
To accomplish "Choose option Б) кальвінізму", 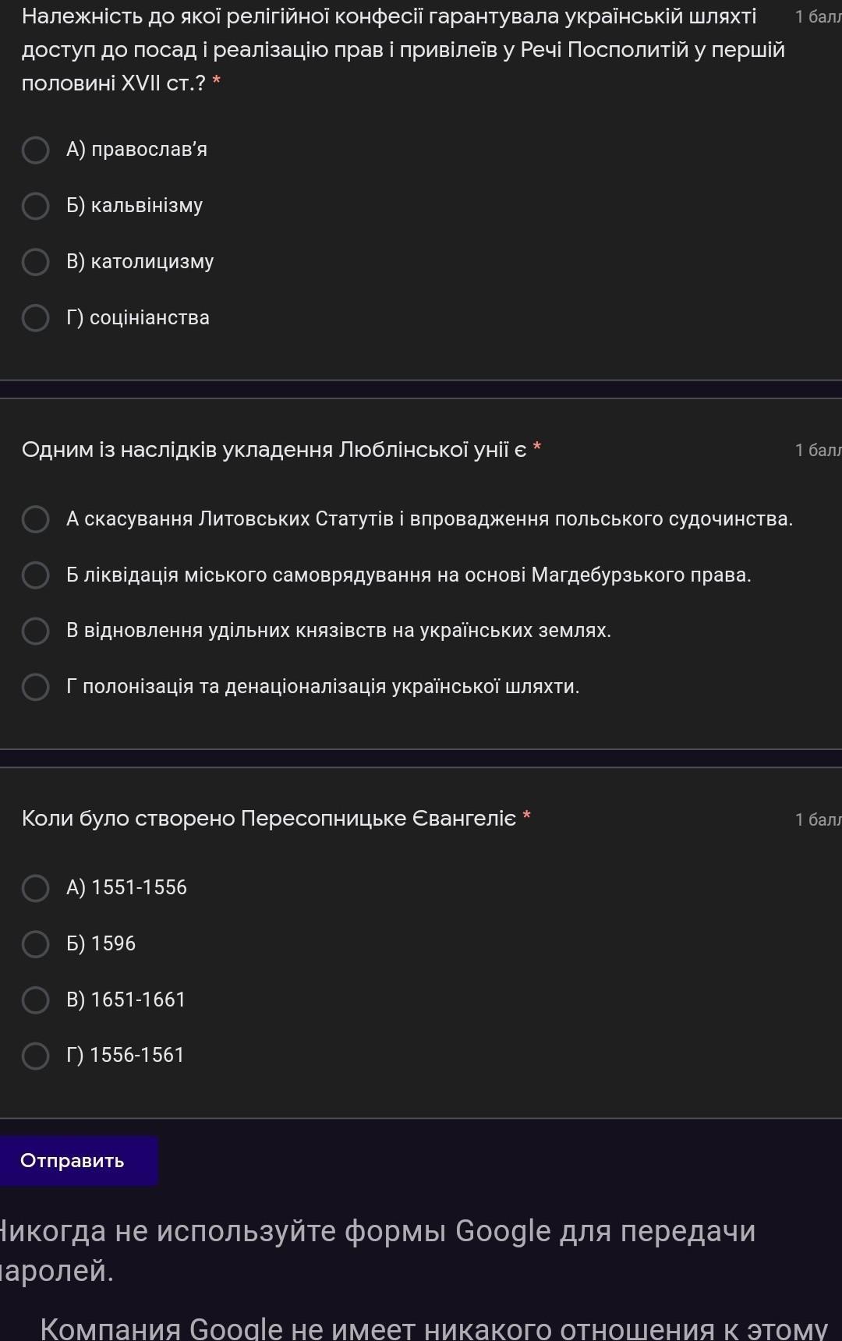I will click(x=35, y=206).
